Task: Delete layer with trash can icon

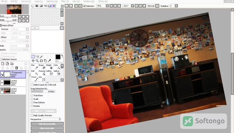Action: [x=17, y=68]
